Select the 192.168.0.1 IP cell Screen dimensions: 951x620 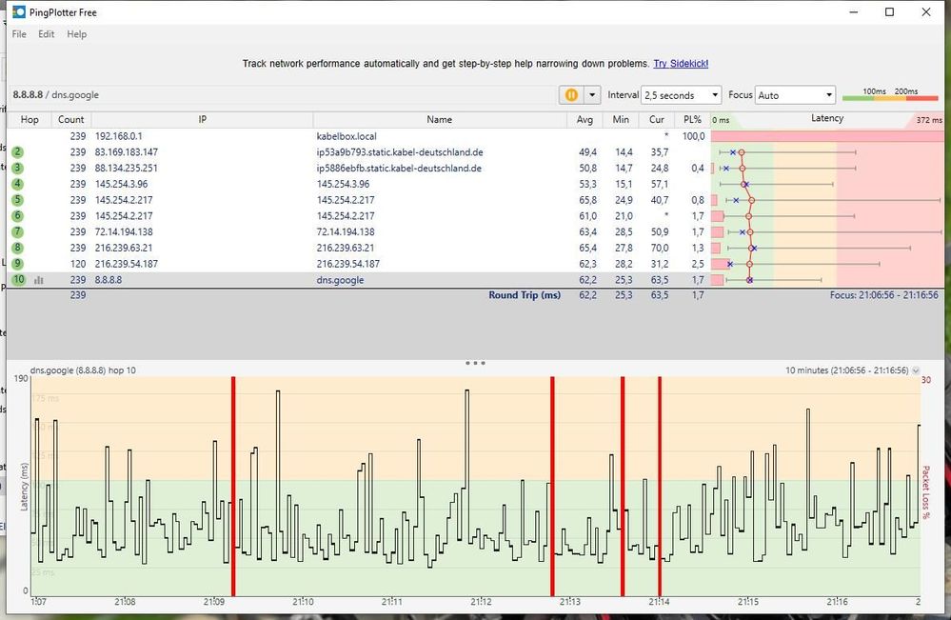tap(118, 136)
